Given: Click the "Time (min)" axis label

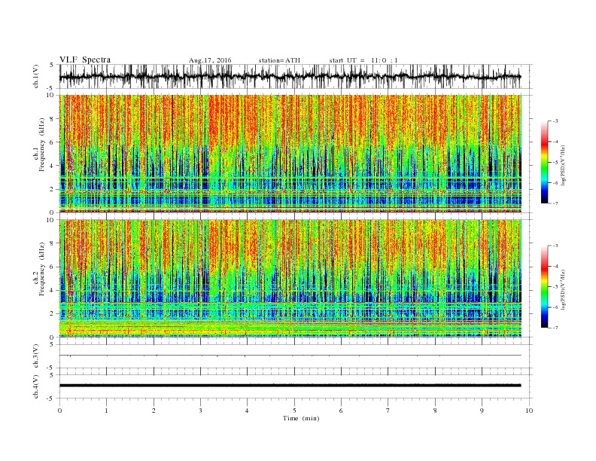Looking at the screenshot, I should (x=301, y=418).
